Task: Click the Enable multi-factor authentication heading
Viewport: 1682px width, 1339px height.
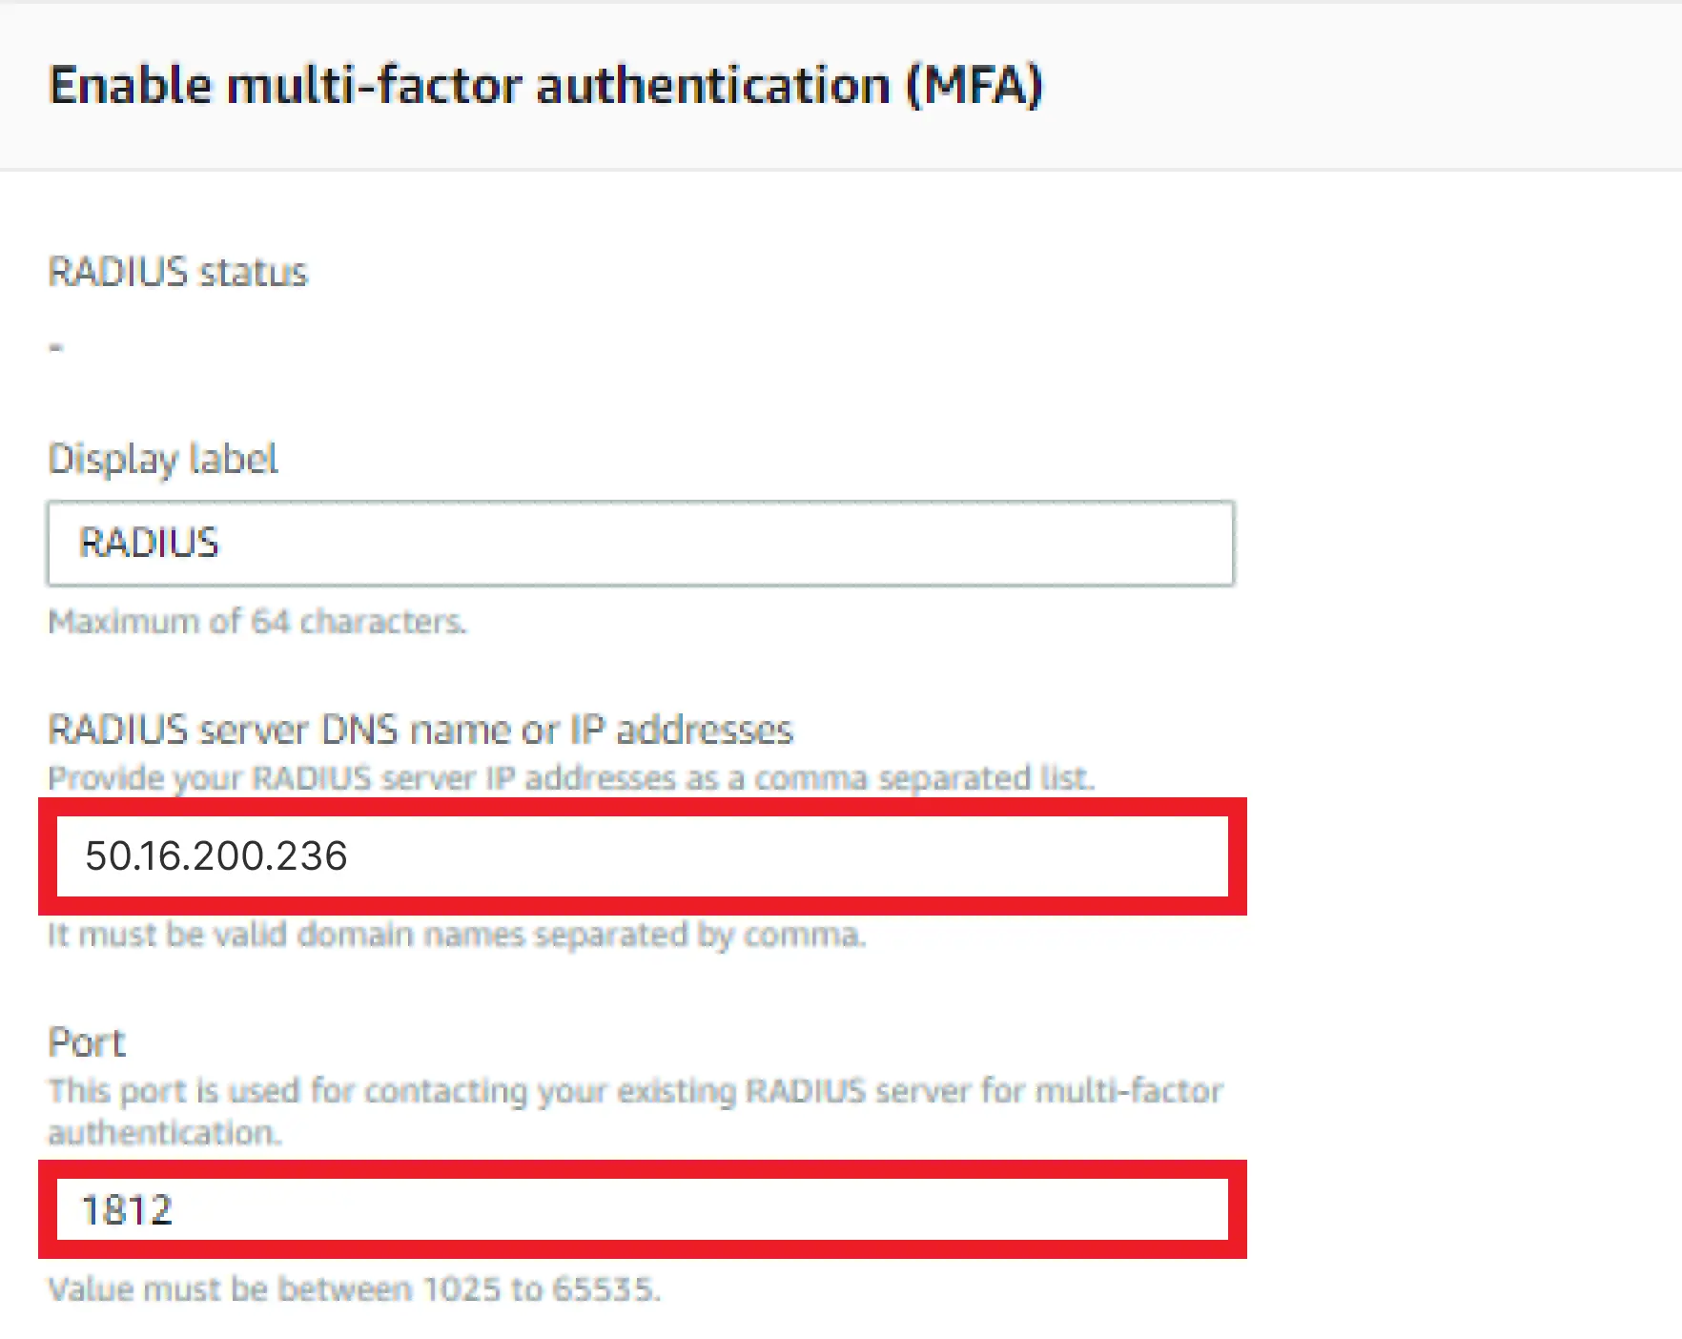Action: click(548, 85)
